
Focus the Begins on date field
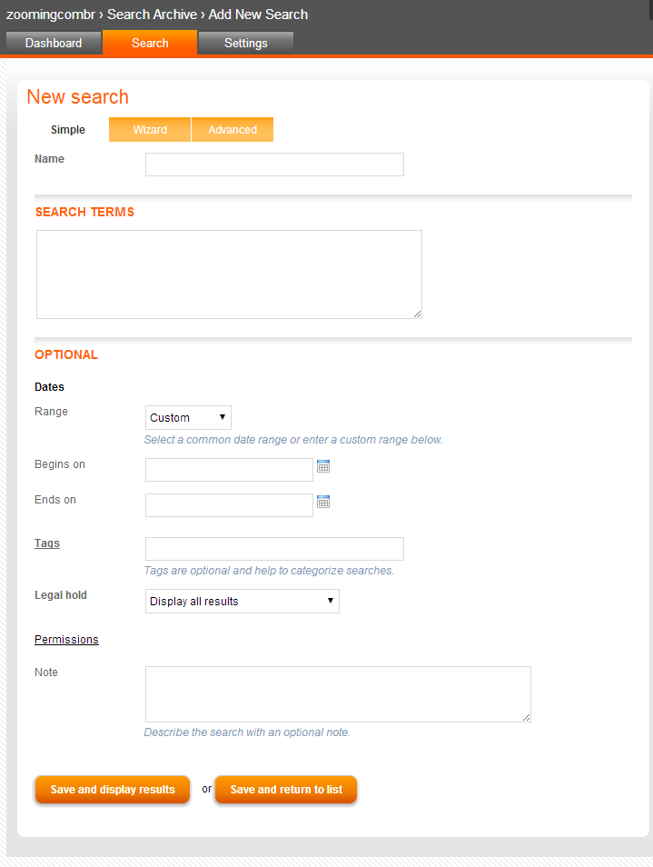(229, 470)
